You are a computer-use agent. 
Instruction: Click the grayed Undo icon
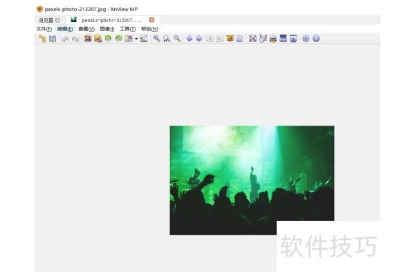[65, 39]
